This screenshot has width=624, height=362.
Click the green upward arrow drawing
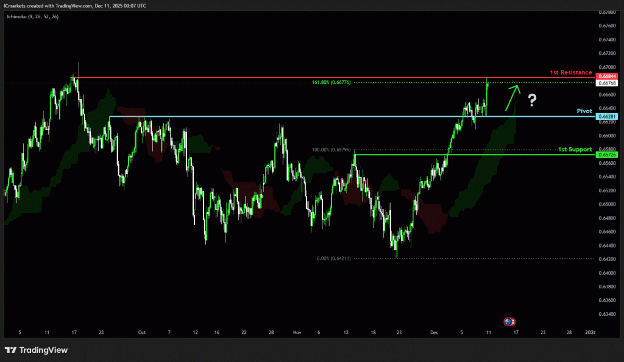click(x=511, y=97)
